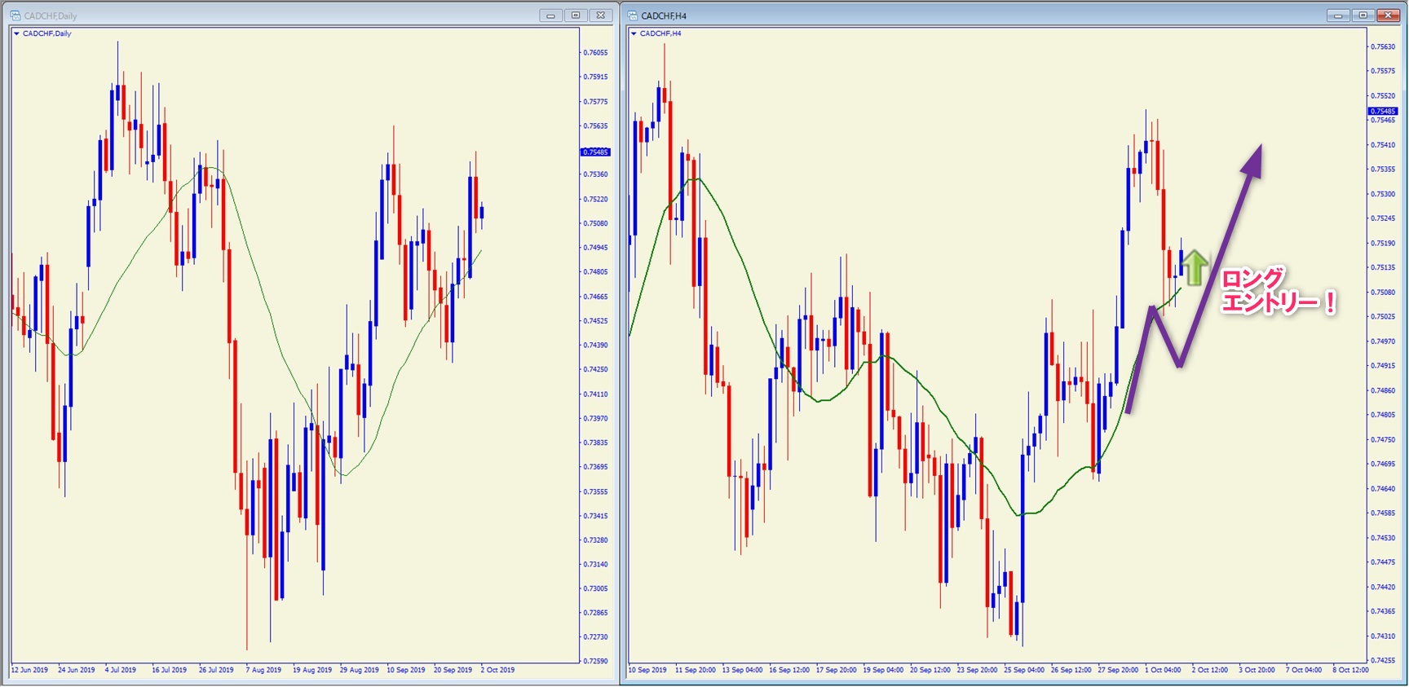Restore the CADCHF,H4 chart window

tap(1363, 15)
